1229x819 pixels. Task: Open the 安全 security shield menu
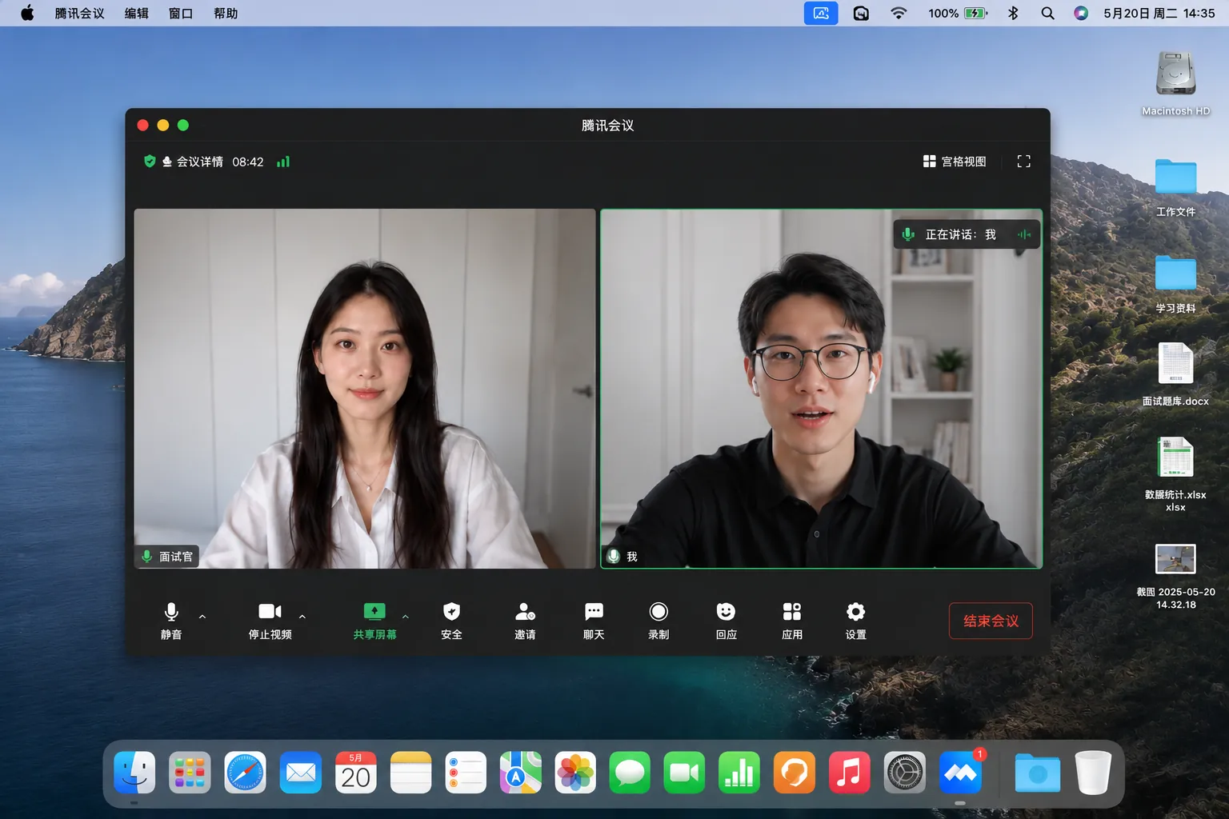tap(451, 621)
